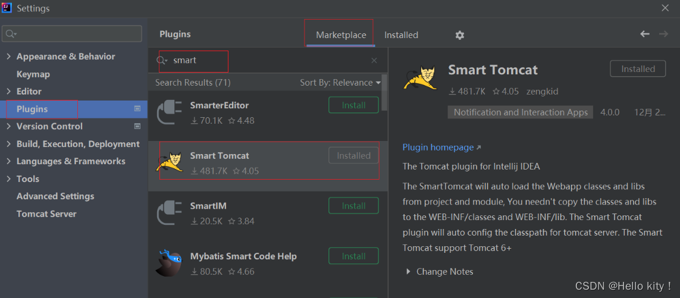Click the Smart Tomcat title in the details panel
The width and height of the screenshot is (680, 298).
pyautogui.click(x=493, y=70)
